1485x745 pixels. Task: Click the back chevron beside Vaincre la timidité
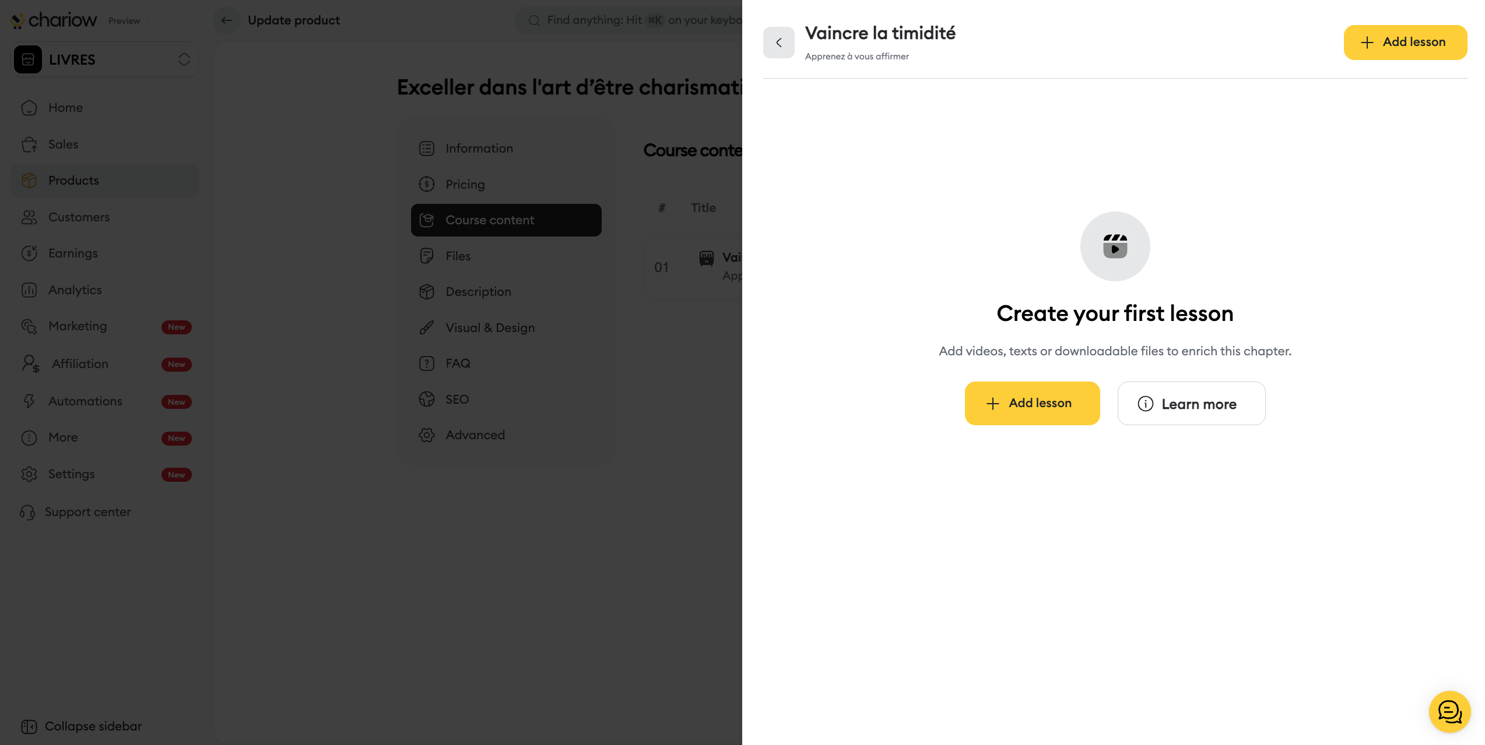click(778, 43)
